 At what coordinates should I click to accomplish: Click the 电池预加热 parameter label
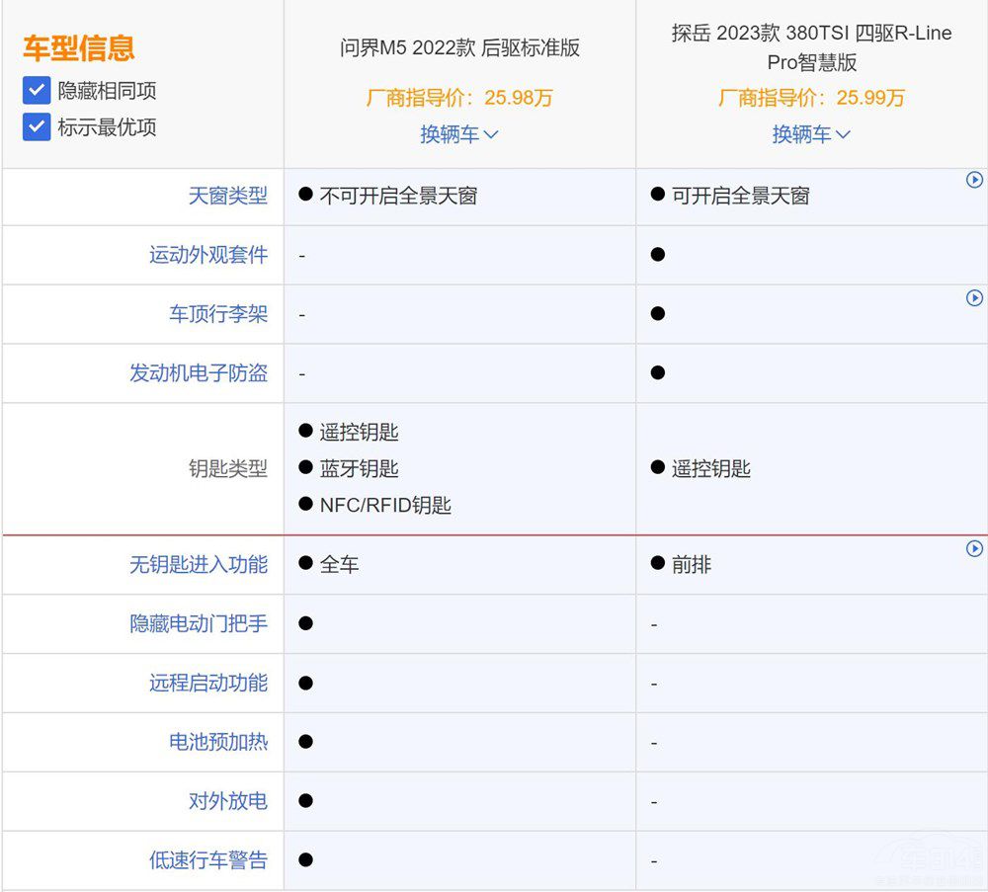(x=217, y=742)
